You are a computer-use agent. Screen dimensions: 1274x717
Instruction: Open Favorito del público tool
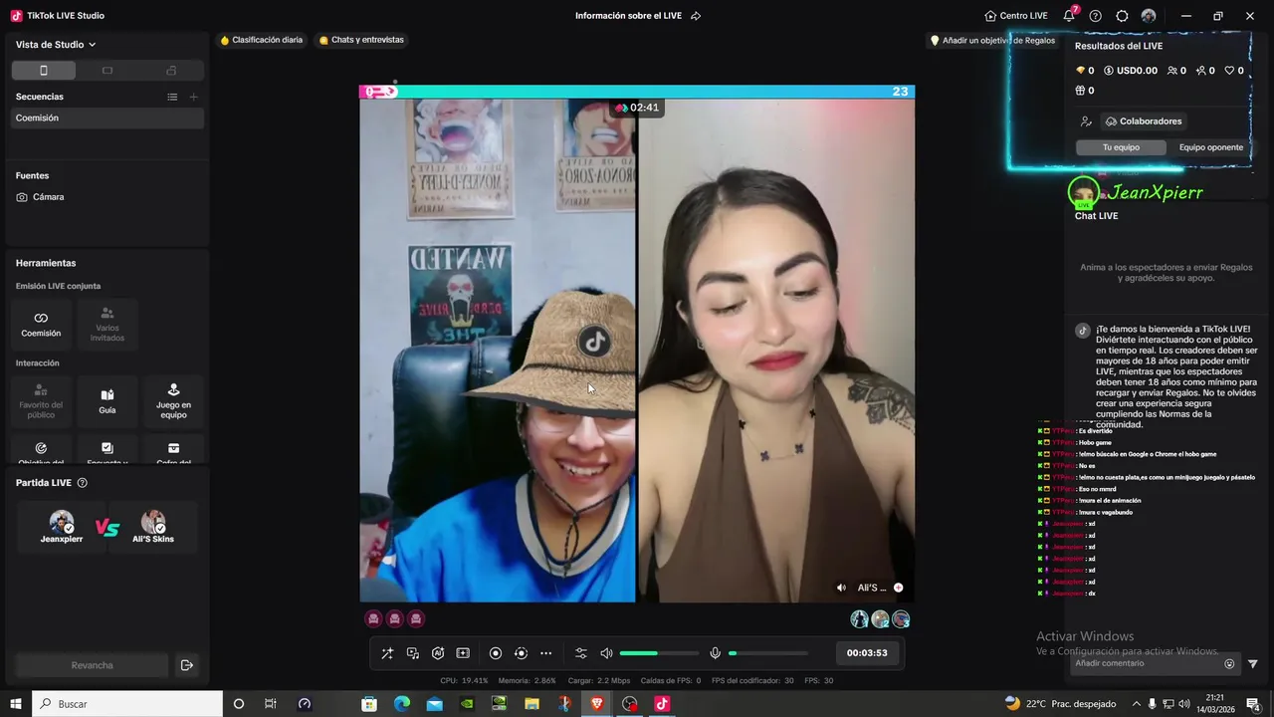click(x=41, y=400)
